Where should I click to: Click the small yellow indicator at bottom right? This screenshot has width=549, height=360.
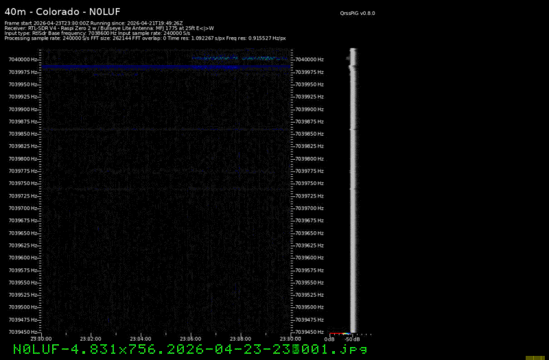tap(535, 357)
